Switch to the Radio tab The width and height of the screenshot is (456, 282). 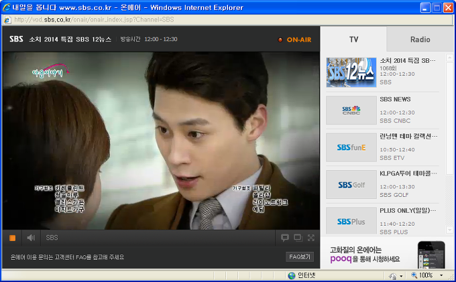click(x=420, y=40)
